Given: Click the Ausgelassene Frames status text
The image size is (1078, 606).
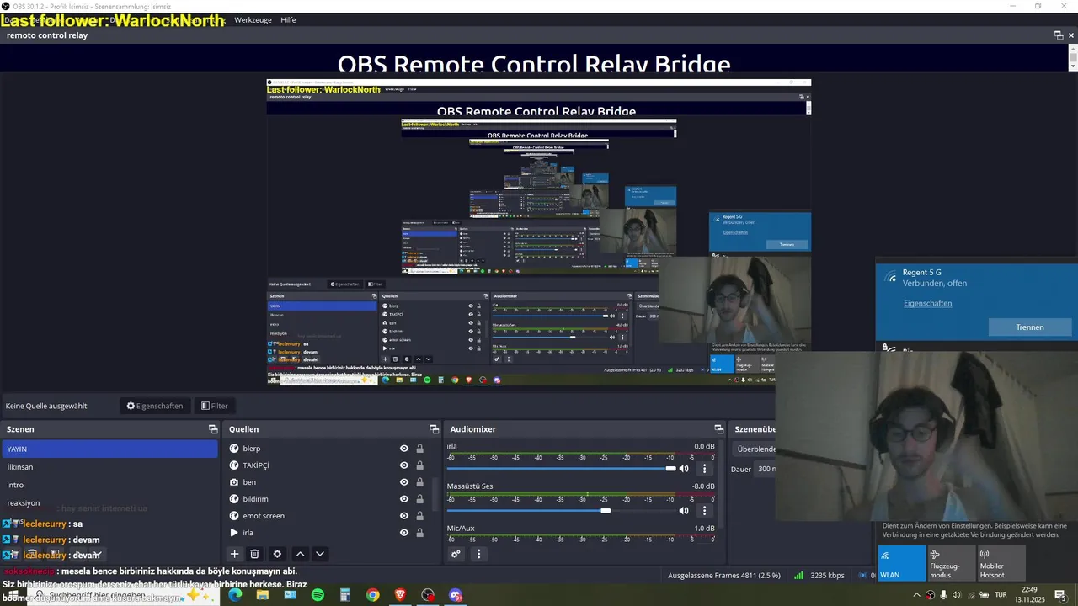Looking at the screenshot, I should pos(724,576).
